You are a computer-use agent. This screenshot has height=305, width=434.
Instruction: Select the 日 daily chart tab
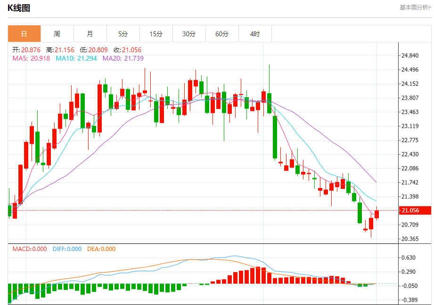coord(24,34)
